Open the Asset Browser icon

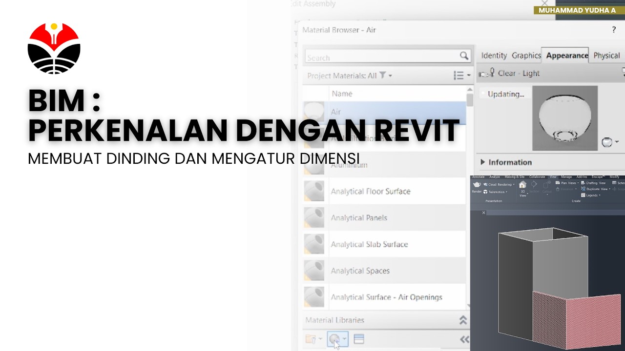click(x=359, y=339)
